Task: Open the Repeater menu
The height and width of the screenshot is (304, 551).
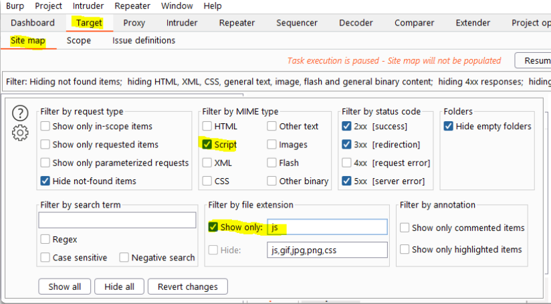Action: click(132, 6)
